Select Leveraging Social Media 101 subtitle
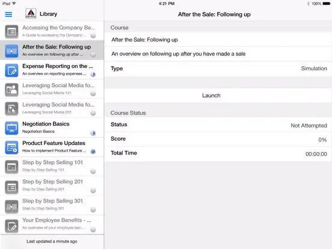The image size is (332, 249). (47, 93)
